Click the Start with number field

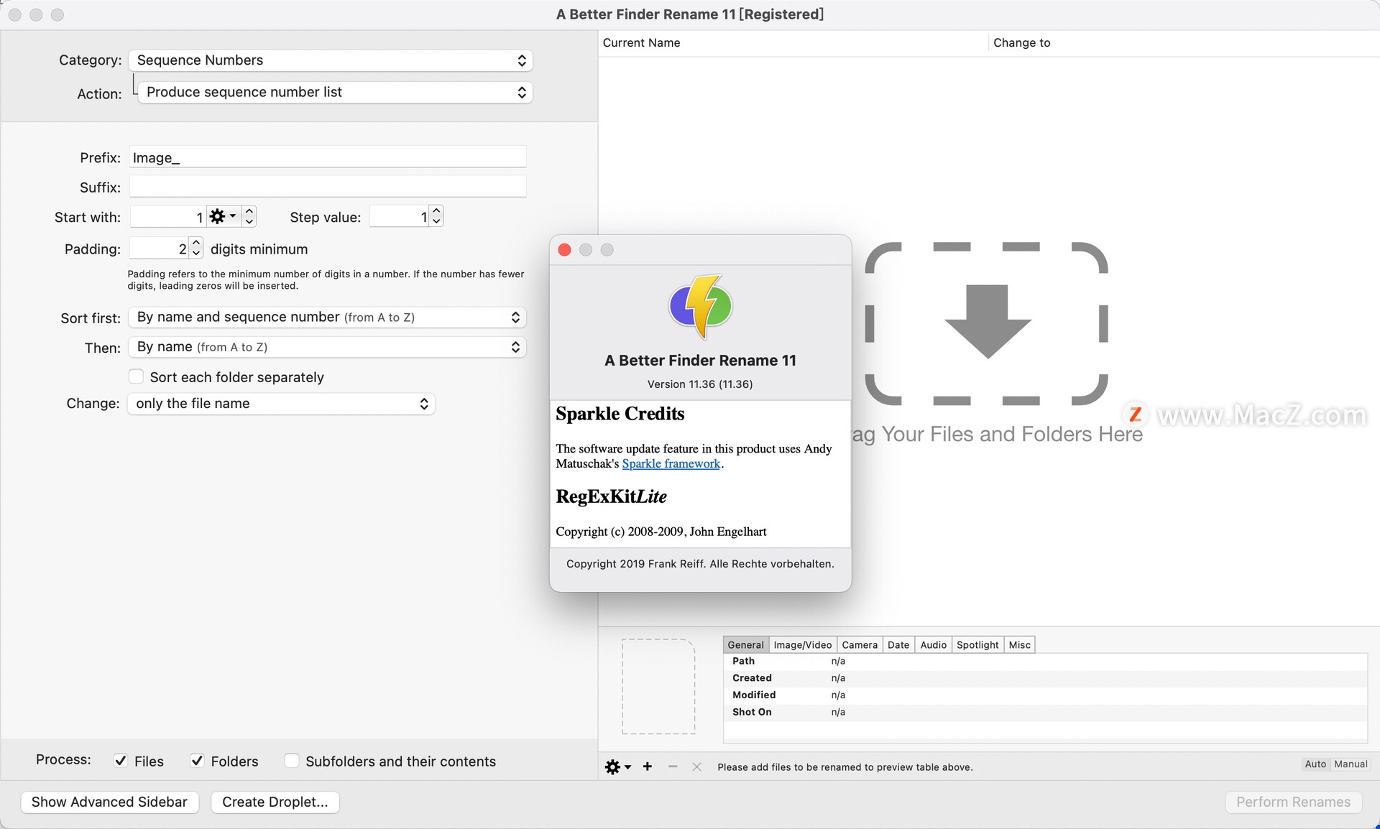point(168,216)
